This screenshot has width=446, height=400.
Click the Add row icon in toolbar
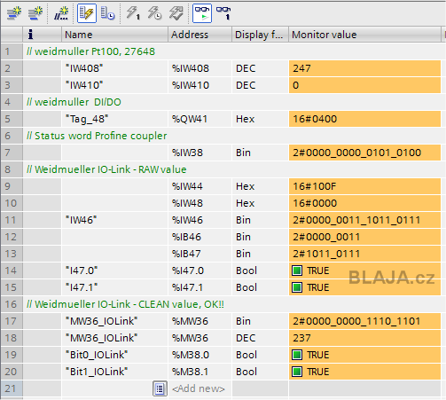[x=35, y=13]
